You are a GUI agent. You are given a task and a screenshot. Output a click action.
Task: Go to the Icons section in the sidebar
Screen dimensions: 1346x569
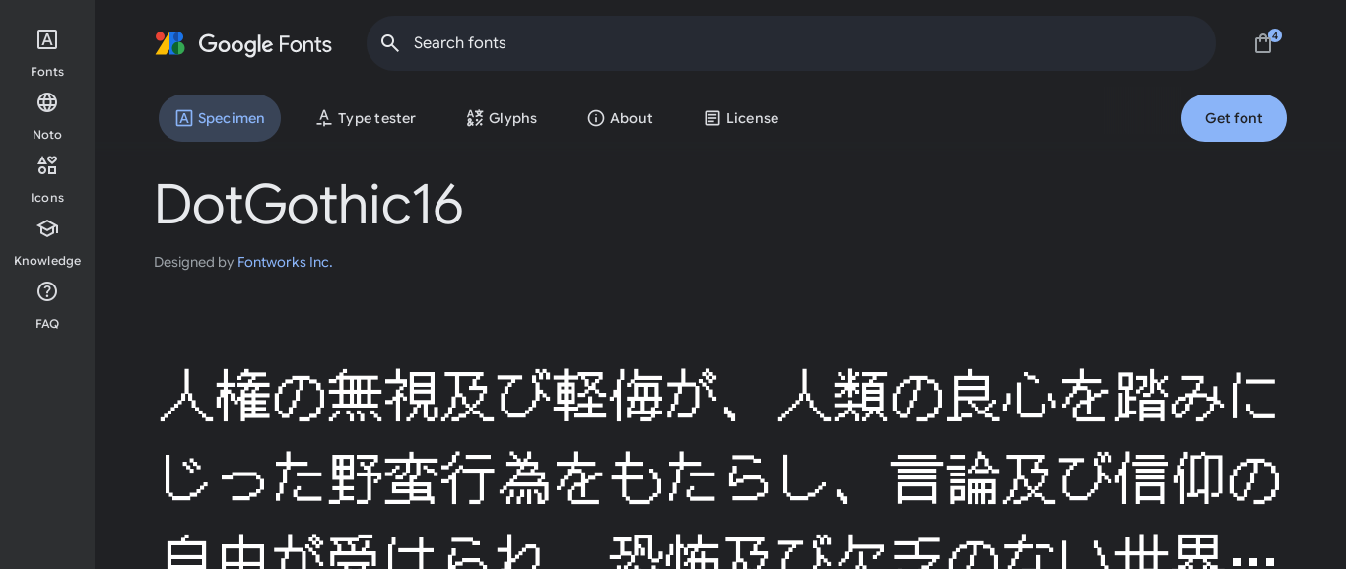[47, 166]
